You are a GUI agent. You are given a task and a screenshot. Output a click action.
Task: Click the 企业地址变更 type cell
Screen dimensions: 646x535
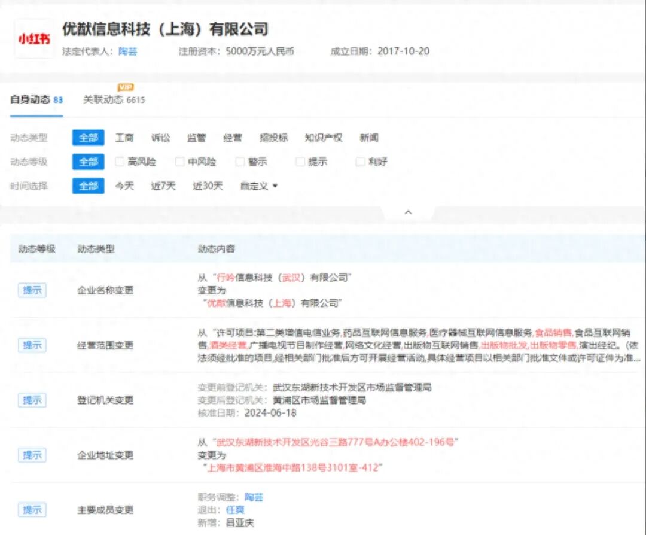tap(105, 455)
